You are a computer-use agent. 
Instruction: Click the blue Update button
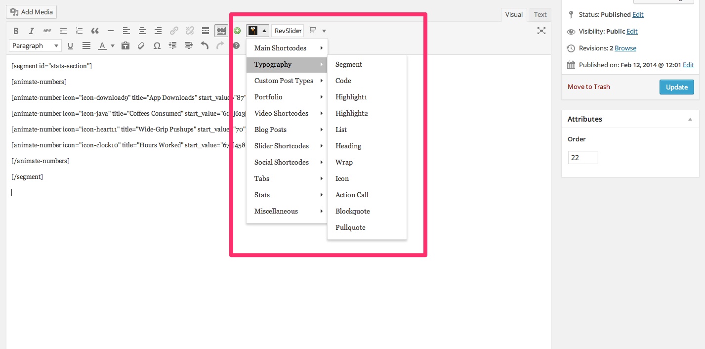click(676, 87)
